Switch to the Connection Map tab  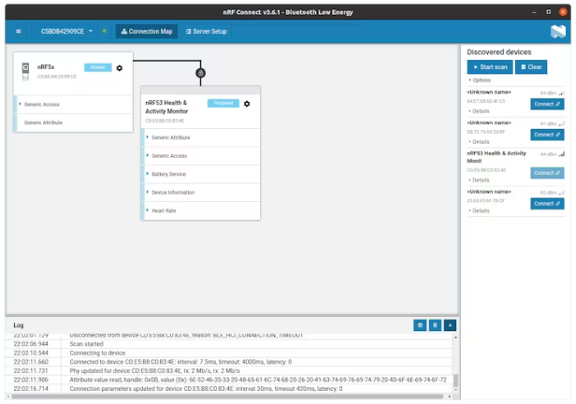pyautogui.click(x=147, y=31)
